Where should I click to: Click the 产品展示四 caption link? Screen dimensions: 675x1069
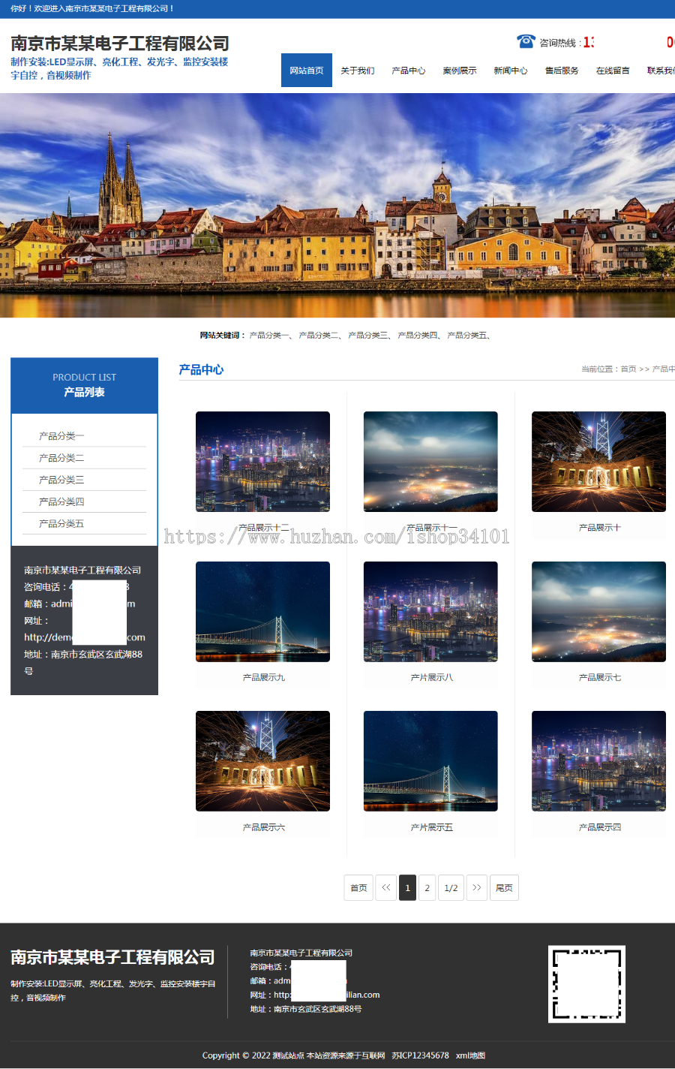click(x=599, y=827)
